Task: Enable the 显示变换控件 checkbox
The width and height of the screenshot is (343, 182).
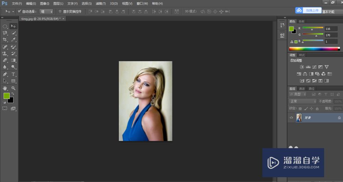Action: click(x=60, y=11)
